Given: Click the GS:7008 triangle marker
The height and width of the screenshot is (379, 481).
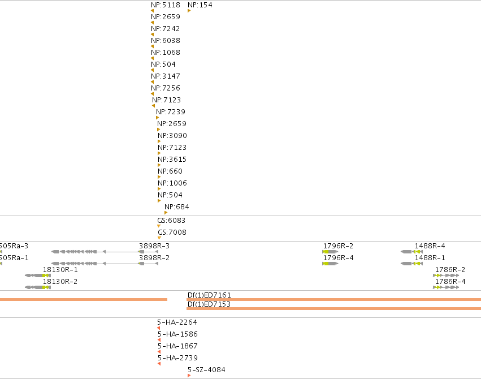Looking at the screenshot, I should (x=159, y=238).
